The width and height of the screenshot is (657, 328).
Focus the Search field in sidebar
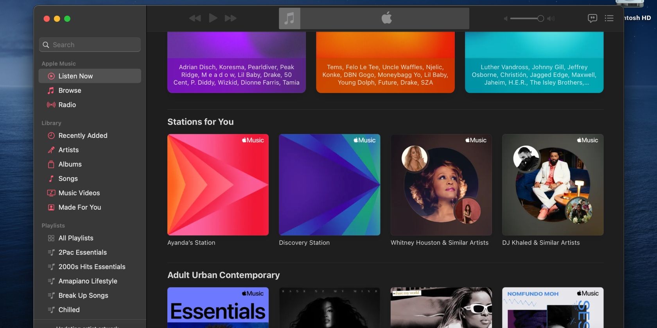90,45
